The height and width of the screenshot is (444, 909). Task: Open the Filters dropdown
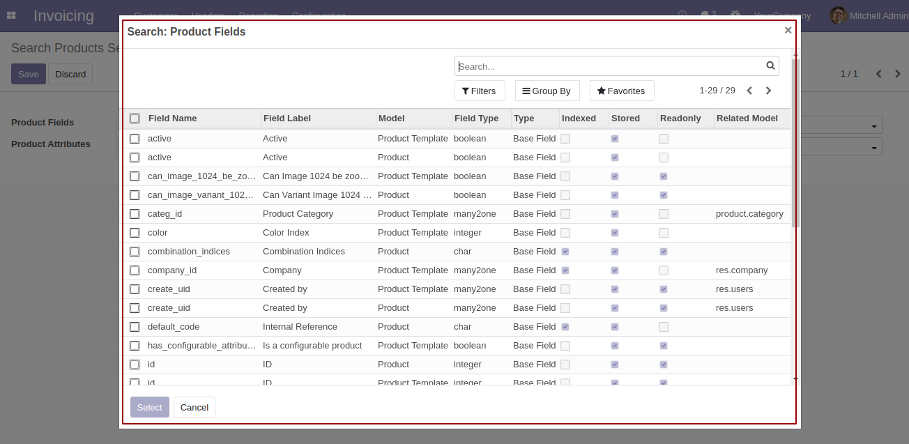click(x=480, y=91)
